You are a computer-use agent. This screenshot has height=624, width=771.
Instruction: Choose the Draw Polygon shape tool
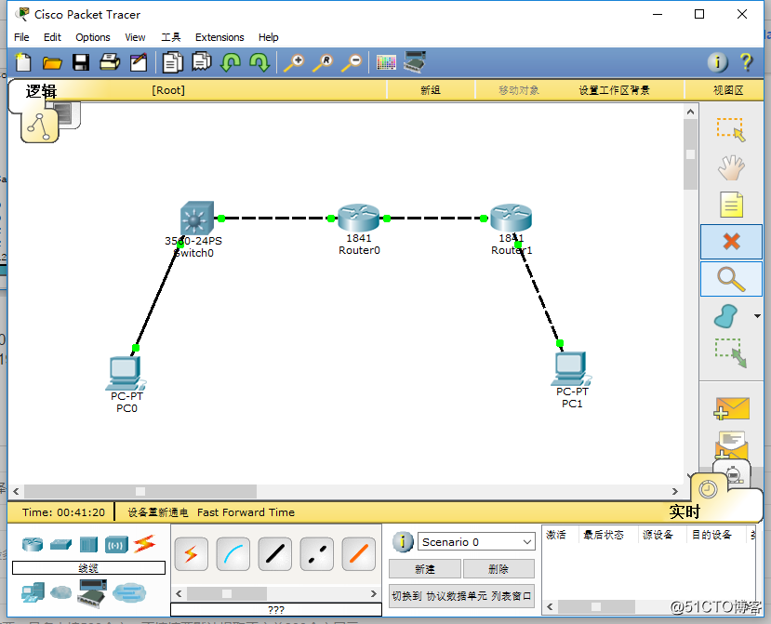pos(725,316)
